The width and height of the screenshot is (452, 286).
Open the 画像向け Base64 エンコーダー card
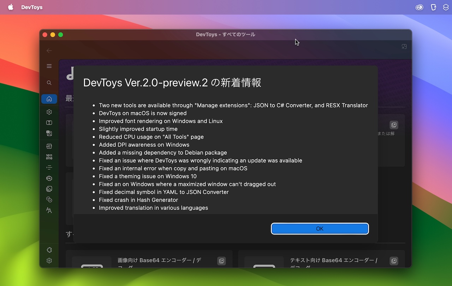point(149,259)
